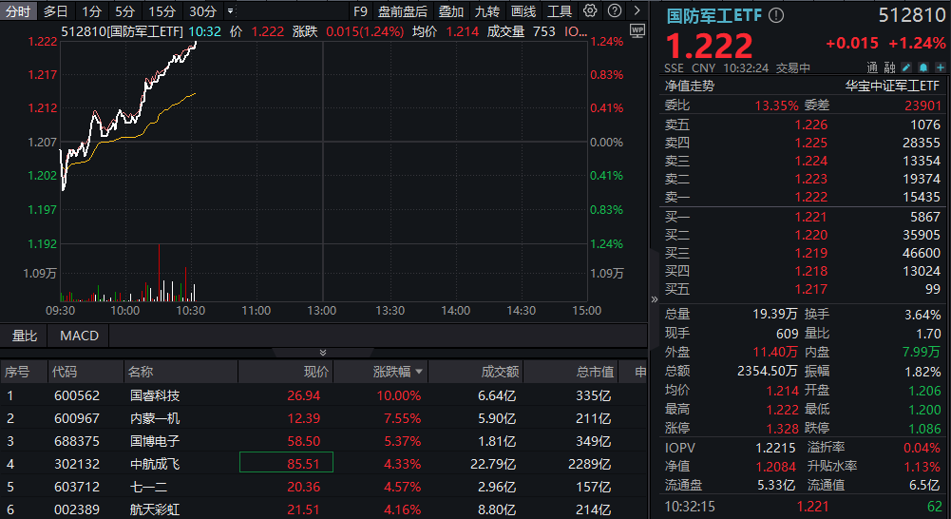
Task: Switch to 5分 timeframe tab
Action: (x=125, y=10)
